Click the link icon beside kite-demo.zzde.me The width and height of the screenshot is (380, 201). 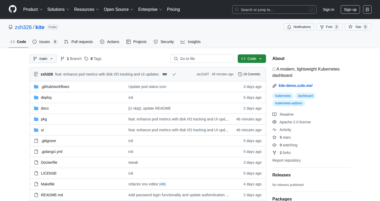[274, 86]
